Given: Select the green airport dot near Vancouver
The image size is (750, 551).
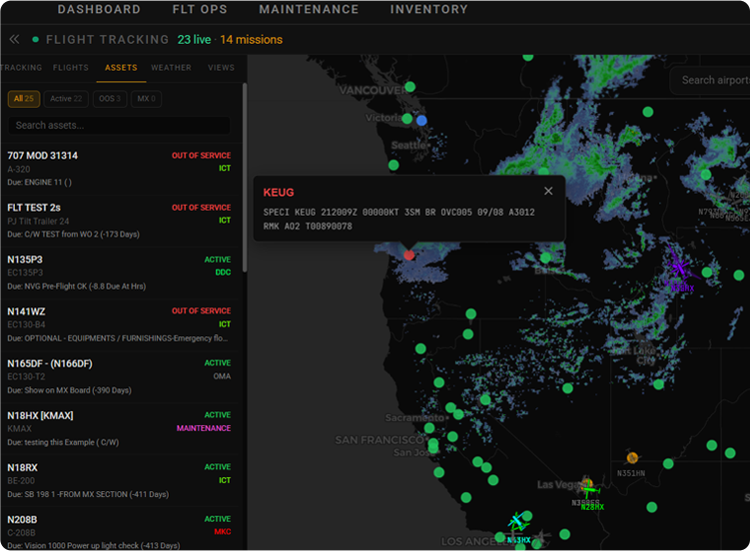Looking at the screenshot, I should tap(409, 87).
